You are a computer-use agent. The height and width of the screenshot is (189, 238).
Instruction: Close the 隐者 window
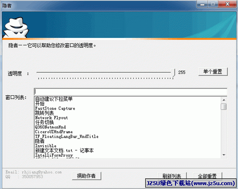(227, 4)
